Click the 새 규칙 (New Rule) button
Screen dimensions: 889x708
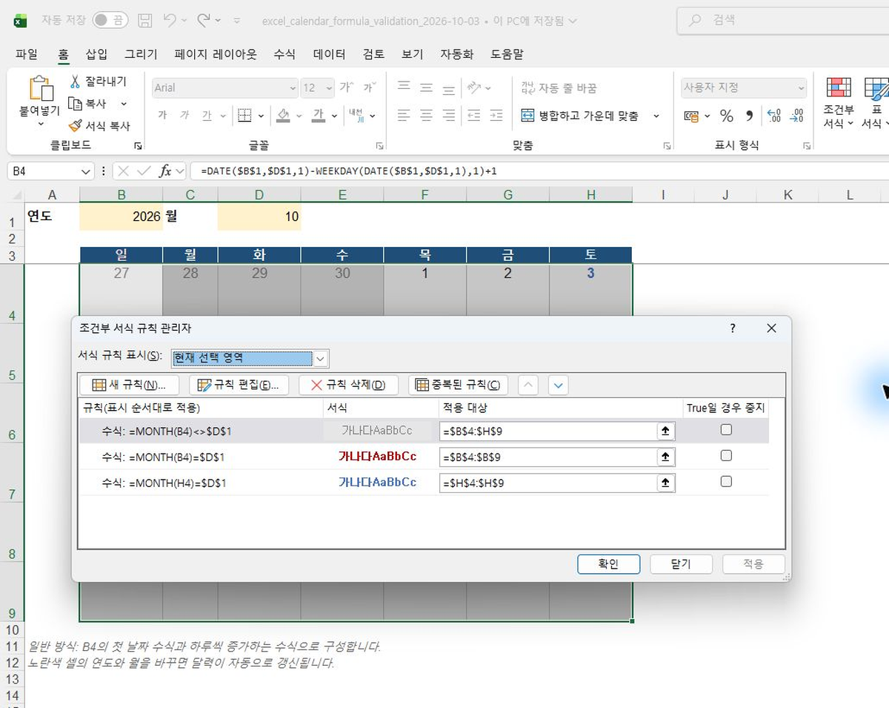click(130, 385)
